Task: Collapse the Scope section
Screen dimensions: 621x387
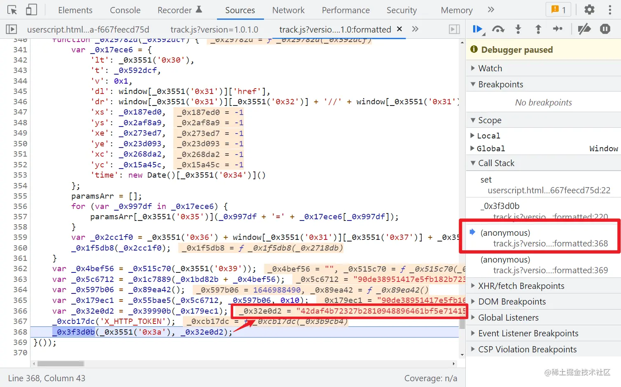Action: click(544, 120)
